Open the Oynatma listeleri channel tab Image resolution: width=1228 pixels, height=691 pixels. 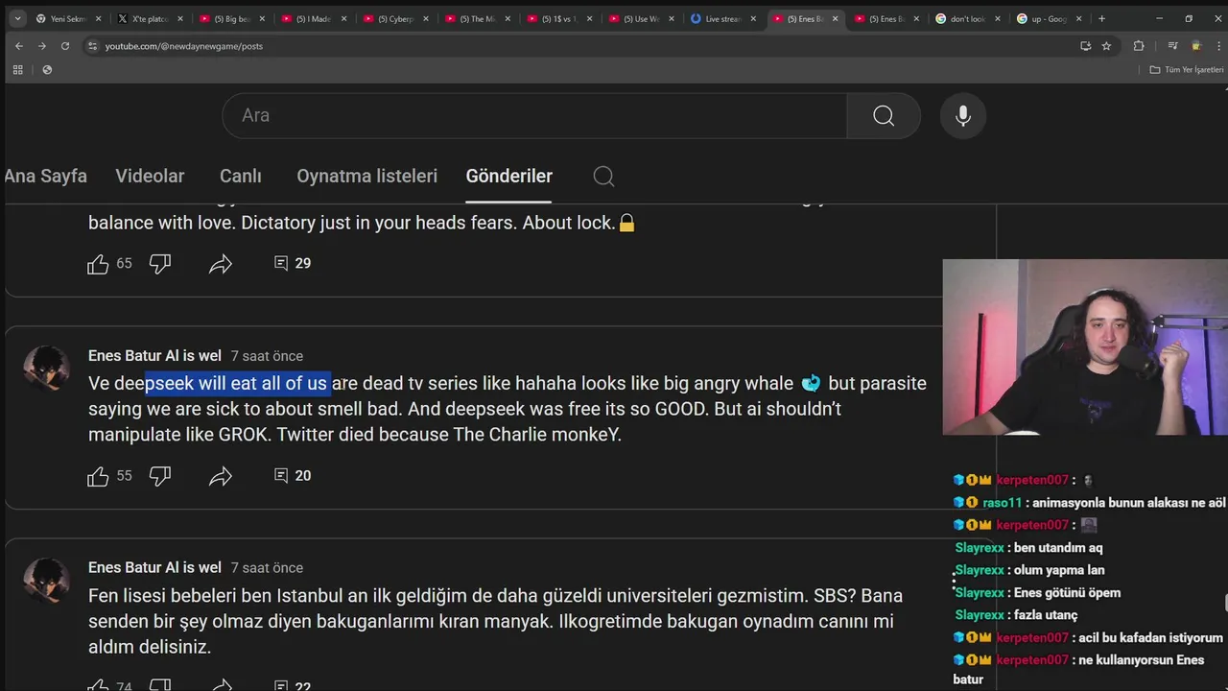(x=366, y=177)
